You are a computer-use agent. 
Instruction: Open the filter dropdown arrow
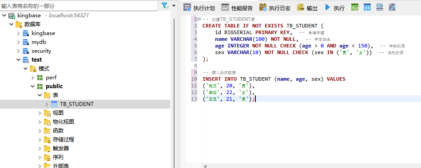(174, 6)
